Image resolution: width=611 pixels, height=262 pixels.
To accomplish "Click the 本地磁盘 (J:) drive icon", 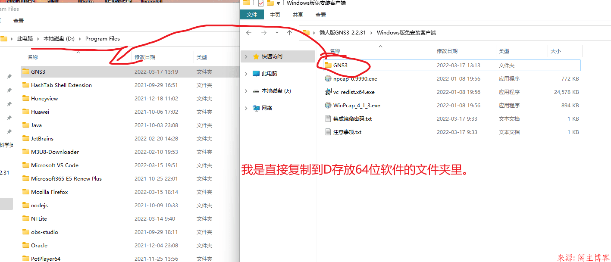I will (x=256, y=91).
